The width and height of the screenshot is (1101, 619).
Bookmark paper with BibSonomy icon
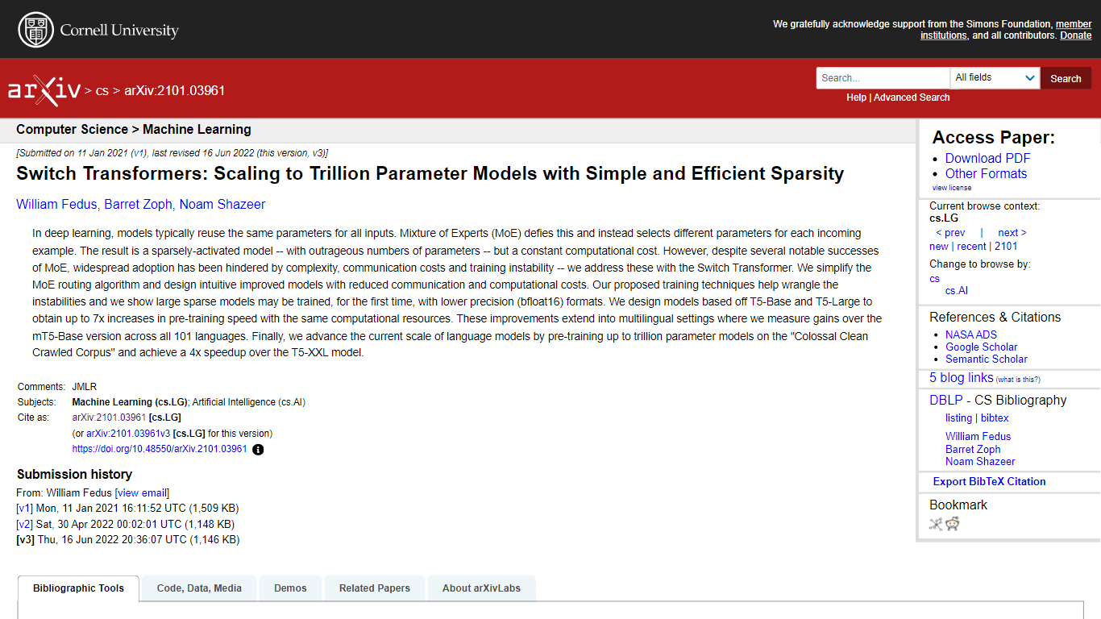tap(936, 524)
